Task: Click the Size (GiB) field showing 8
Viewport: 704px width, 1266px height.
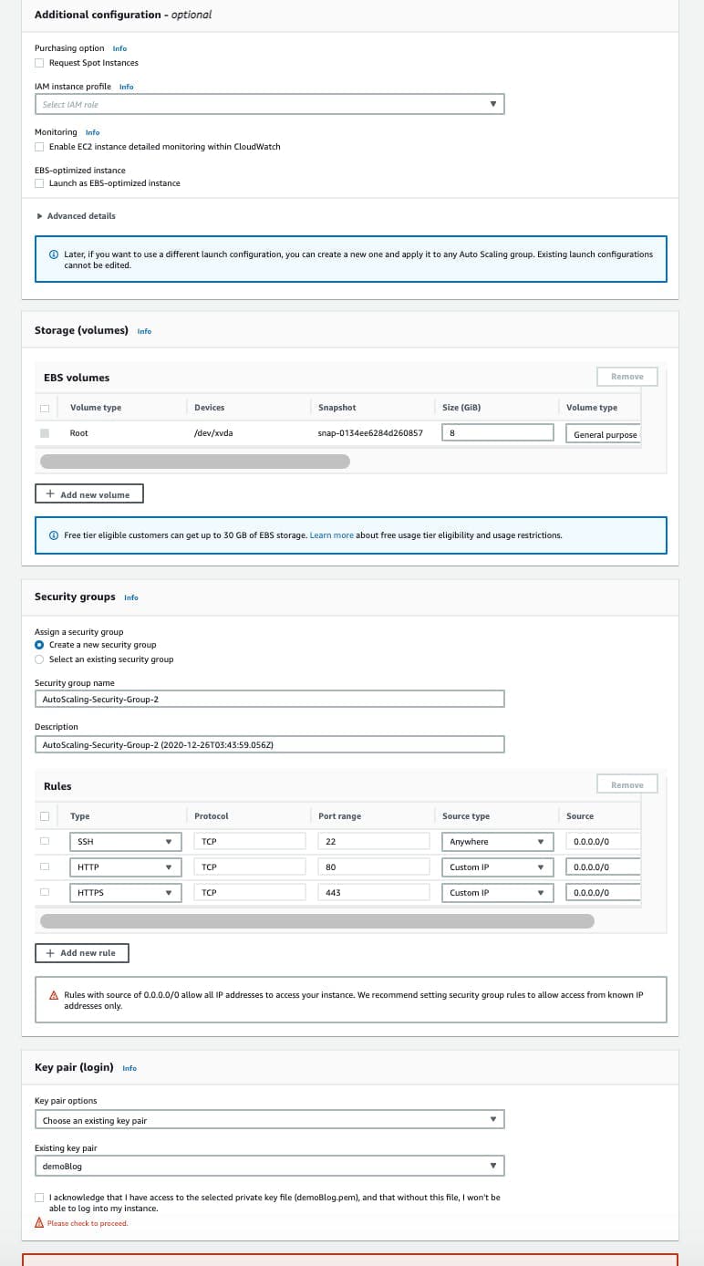Action: click(x=498, y=432)
